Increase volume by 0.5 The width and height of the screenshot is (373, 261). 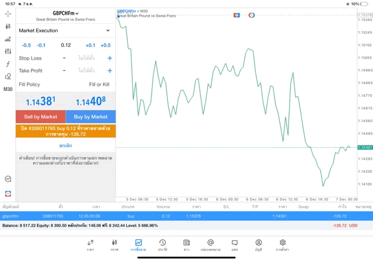[105, 46]
